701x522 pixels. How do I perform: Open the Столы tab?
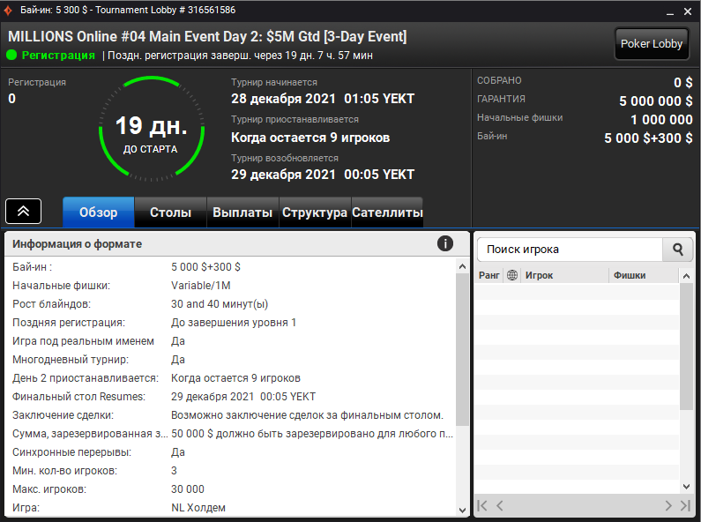(171, 213)
